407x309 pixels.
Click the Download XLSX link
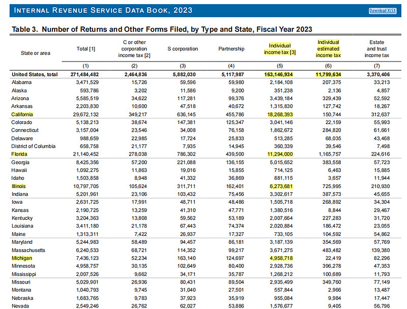pos(383,11)
